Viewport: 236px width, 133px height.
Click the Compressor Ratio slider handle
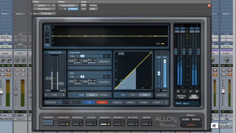click(82, 56)
